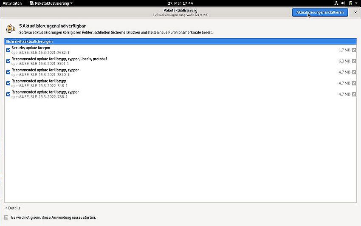Deselect the update openSUSE-SLE-15.3-2022-788-1
This screenshot has width=361, height=226.
(8, 94)
